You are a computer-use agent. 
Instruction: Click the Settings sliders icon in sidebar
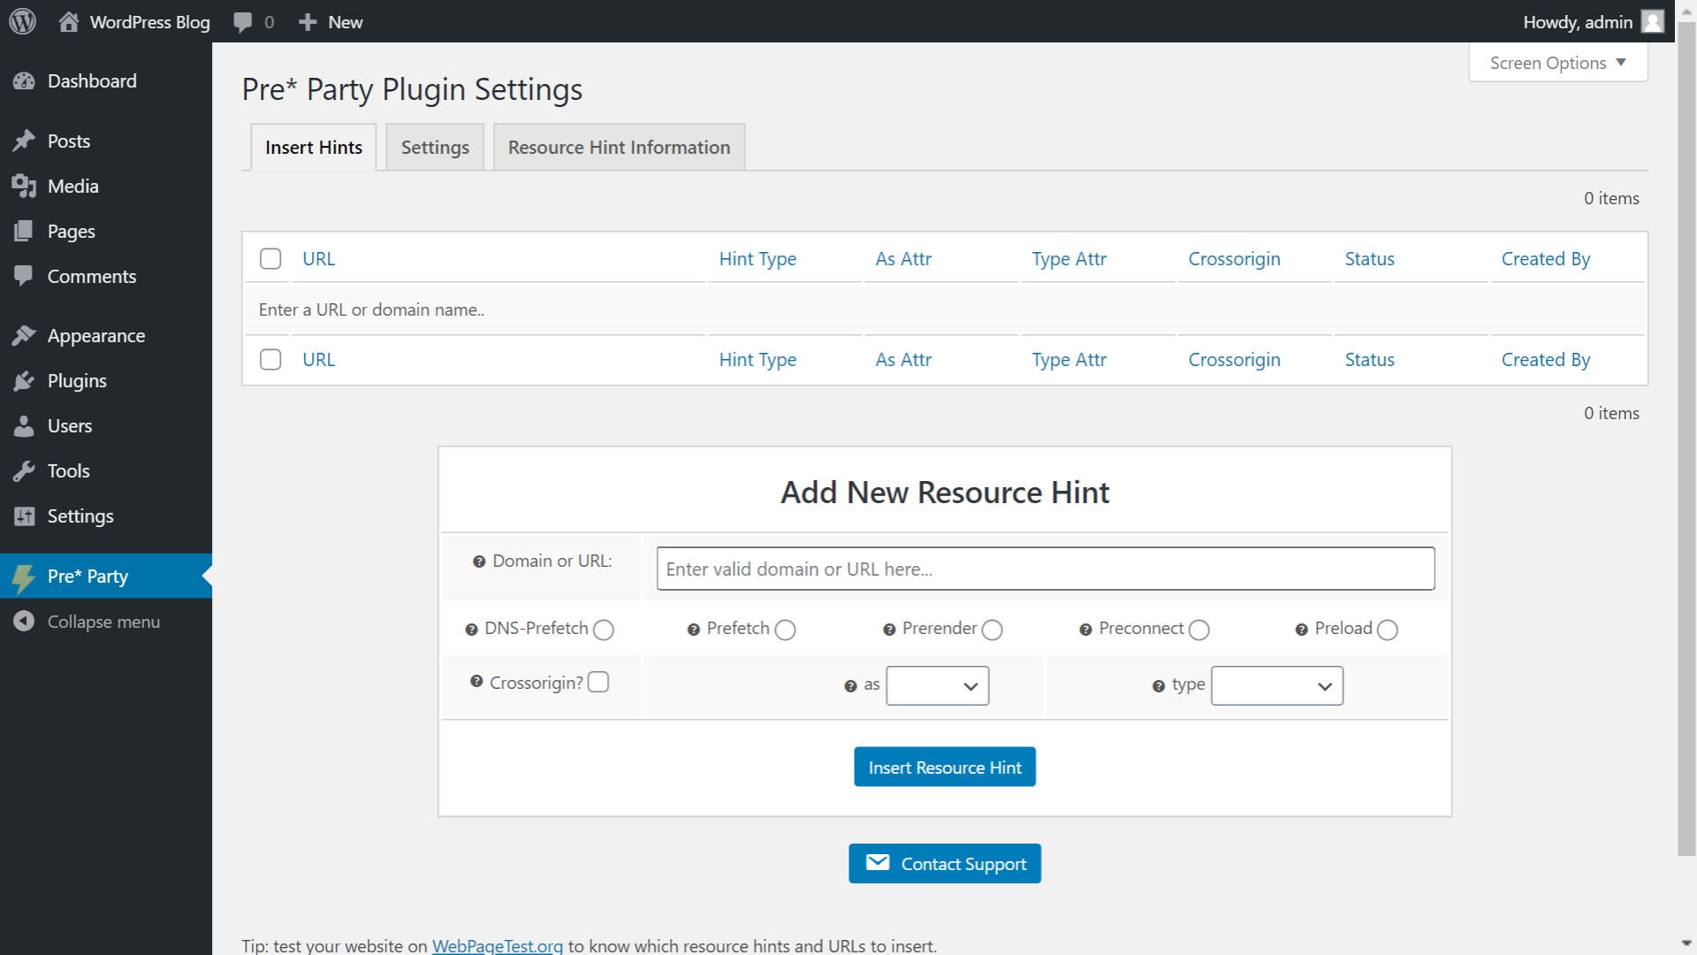(x=24, y=516)
